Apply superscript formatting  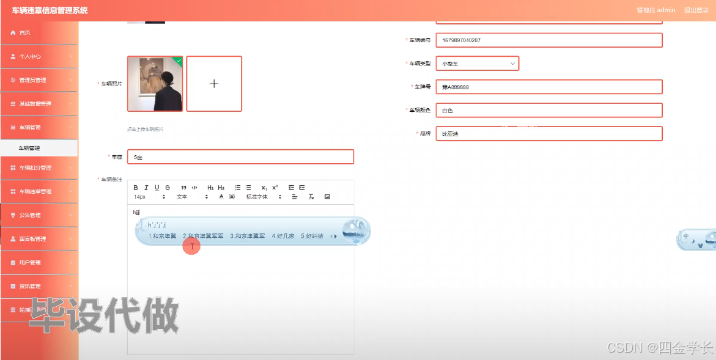click(x=276, y=188)
